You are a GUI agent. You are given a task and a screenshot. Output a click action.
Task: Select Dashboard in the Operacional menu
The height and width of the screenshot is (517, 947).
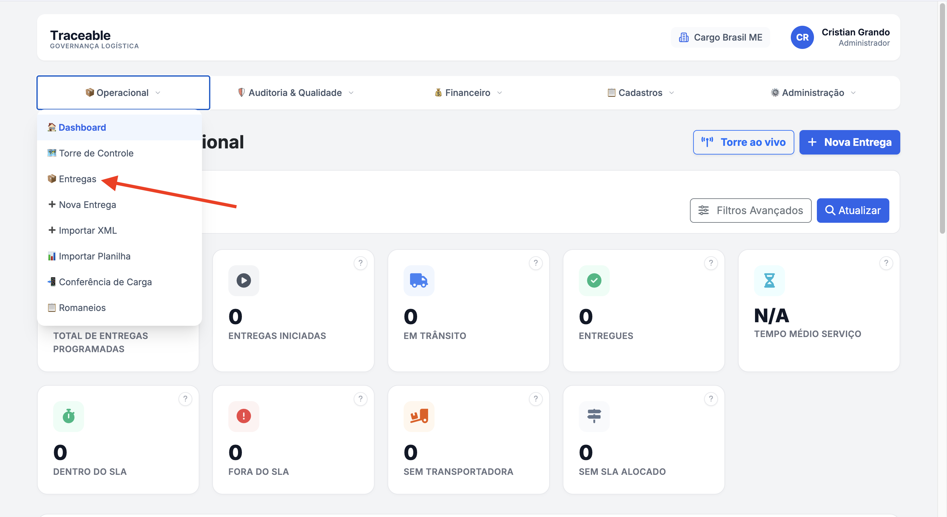tap(120, 127)
